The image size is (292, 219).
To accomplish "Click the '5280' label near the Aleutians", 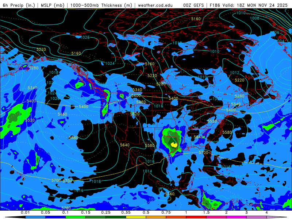I will click(x=34, y=68).
